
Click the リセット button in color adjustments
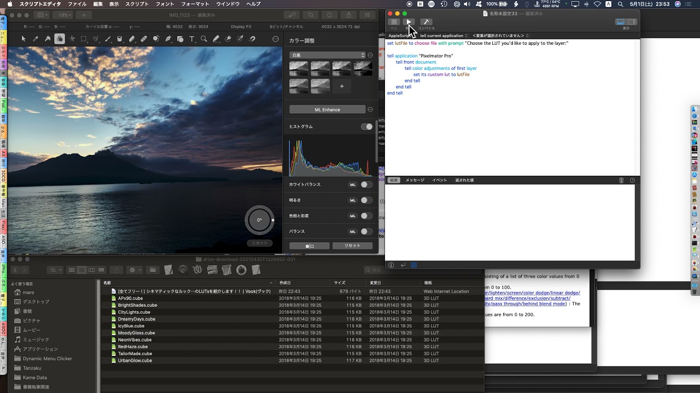tap(353, 246)
